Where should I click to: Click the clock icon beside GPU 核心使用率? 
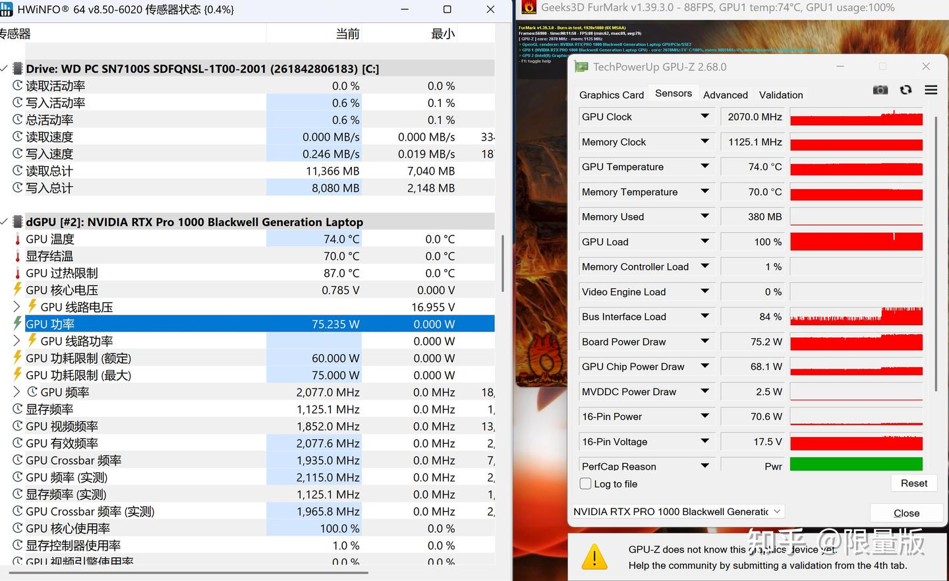coord(18,528)
